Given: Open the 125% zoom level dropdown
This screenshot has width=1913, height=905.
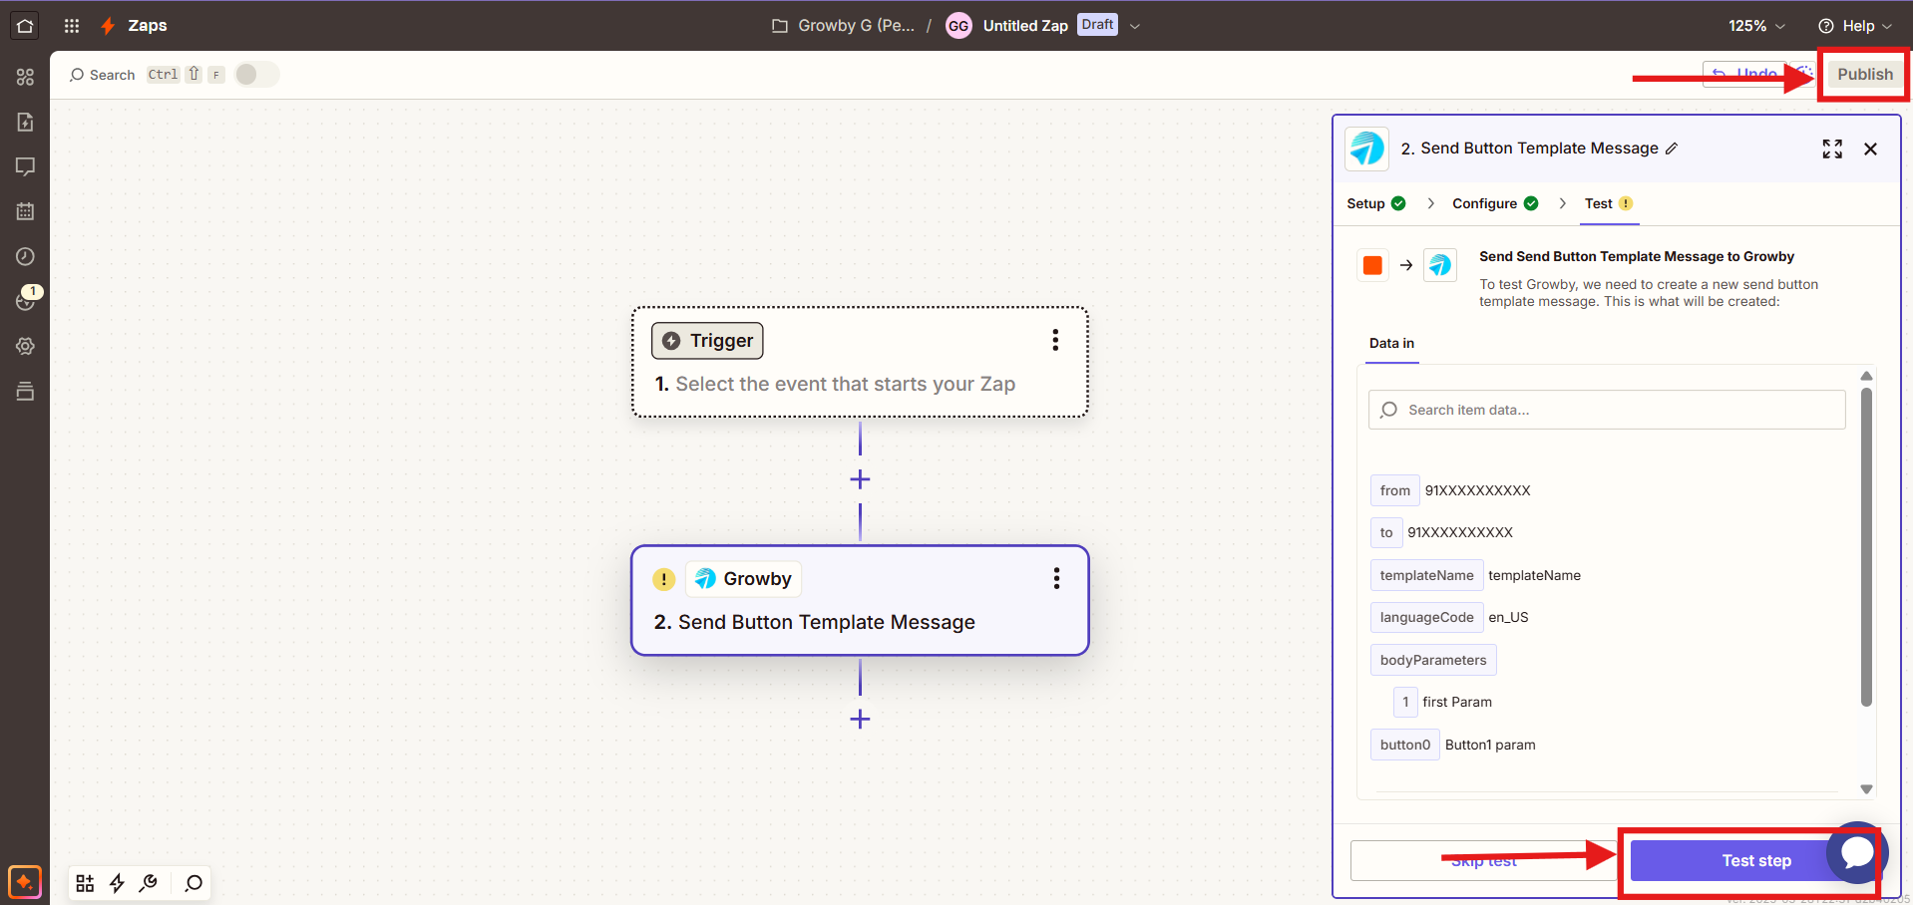Looking at the screenshot, I should [x=1755, y=26].
